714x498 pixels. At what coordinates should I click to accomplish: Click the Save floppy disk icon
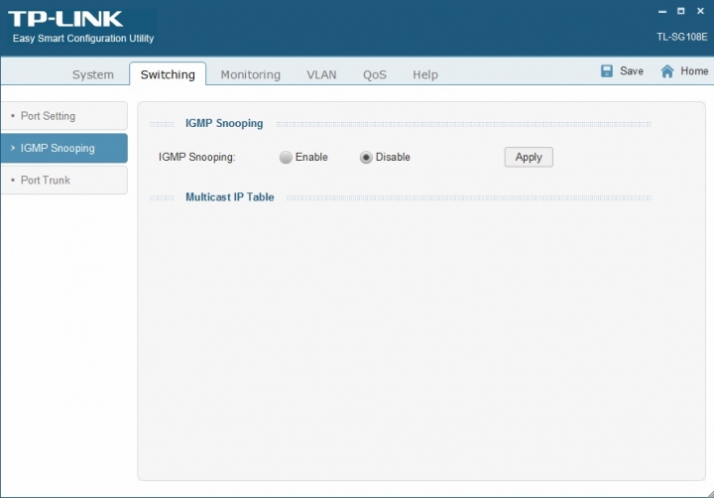[607, 71]
